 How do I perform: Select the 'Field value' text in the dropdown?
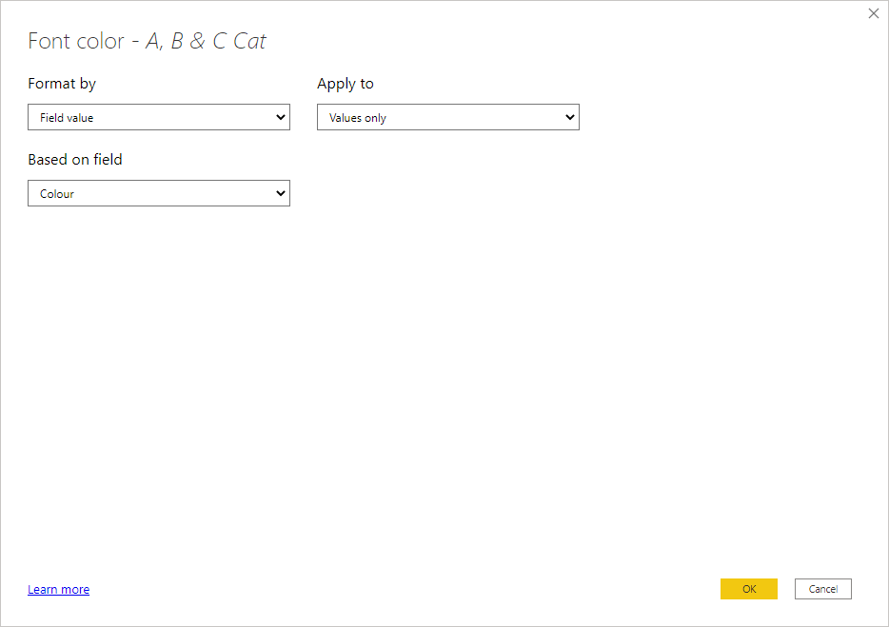(67, 118)
